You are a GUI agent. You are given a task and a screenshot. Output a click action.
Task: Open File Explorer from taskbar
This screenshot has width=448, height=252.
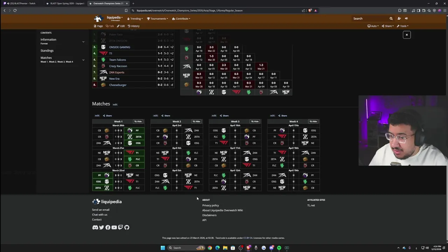pyautogui.click(x=225, y=248)
